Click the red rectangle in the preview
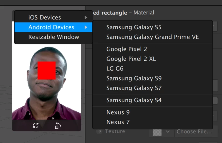This screenshot has width=222, height=143. 46,70
